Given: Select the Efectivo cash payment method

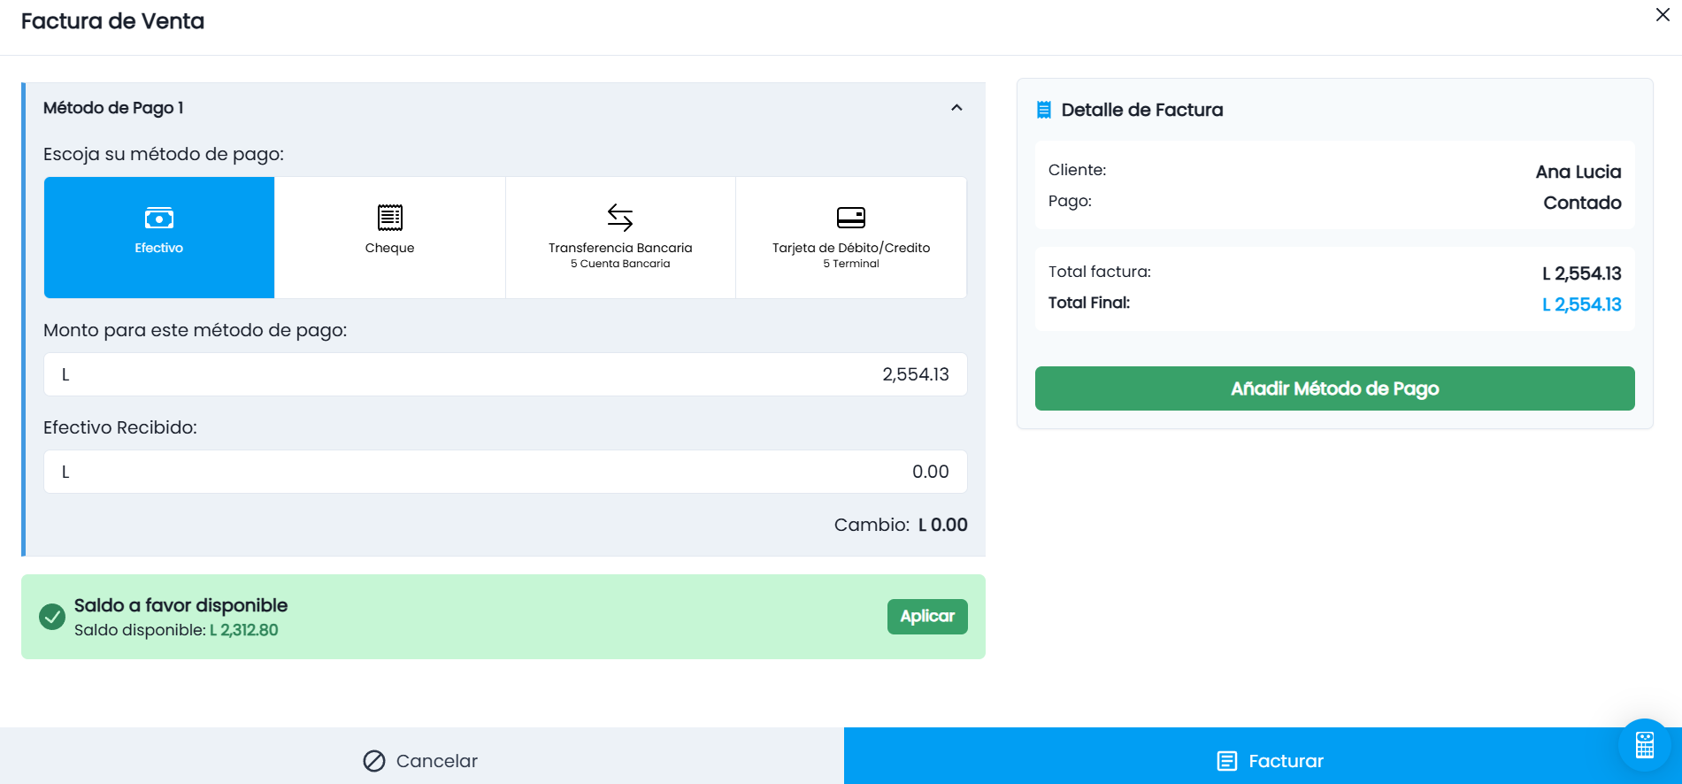Looking at the screenshot, I should tap(159, 237).
